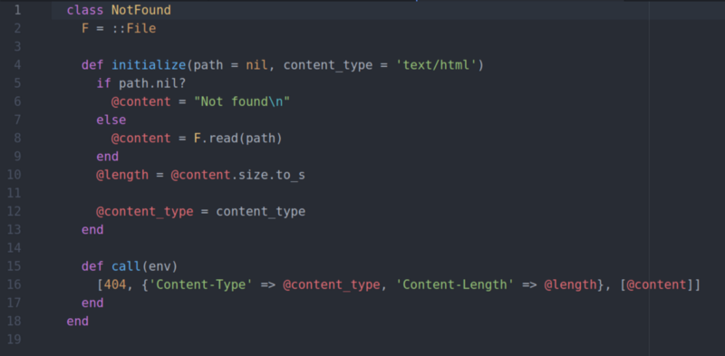Click @length variable on line 10
This screenshot has height=356, width=725.
[122, 175]
